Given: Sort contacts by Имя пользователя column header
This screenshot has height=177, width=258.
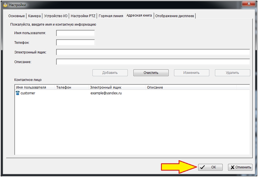Looking at the screenshot, I should 35,87.
